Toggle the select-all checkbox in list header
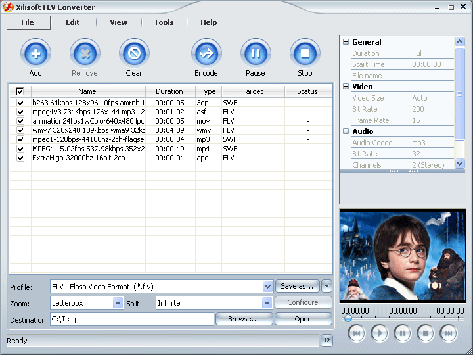Image resolution: width=473 pixels, height=355 pixels. pyautogui.click(x=20, y=91)
